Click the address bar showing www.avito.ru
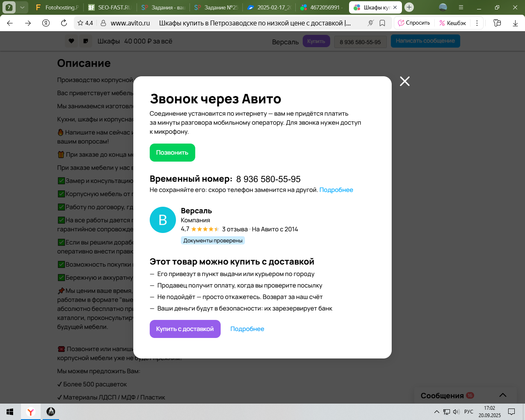The image size is (525, 420). [x=130, y=23]
